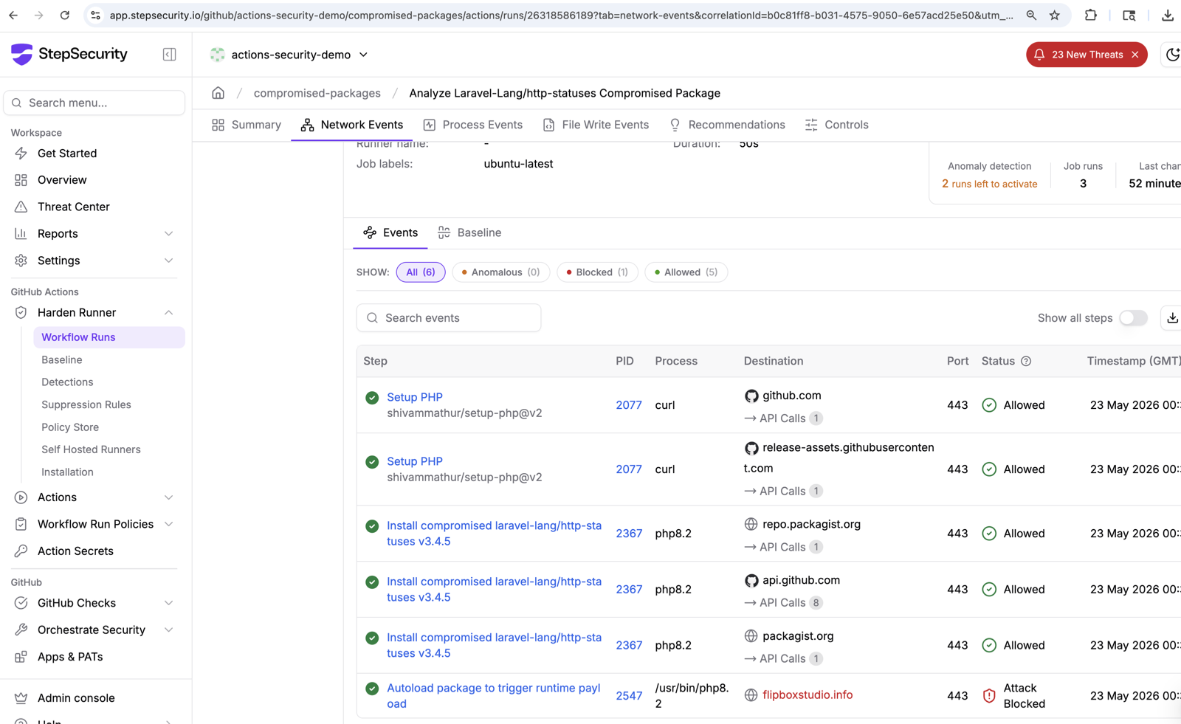The image size is (1181, 724).
Task: Click globe icon beside packagist.org
Action: click(x=751, y=636)
